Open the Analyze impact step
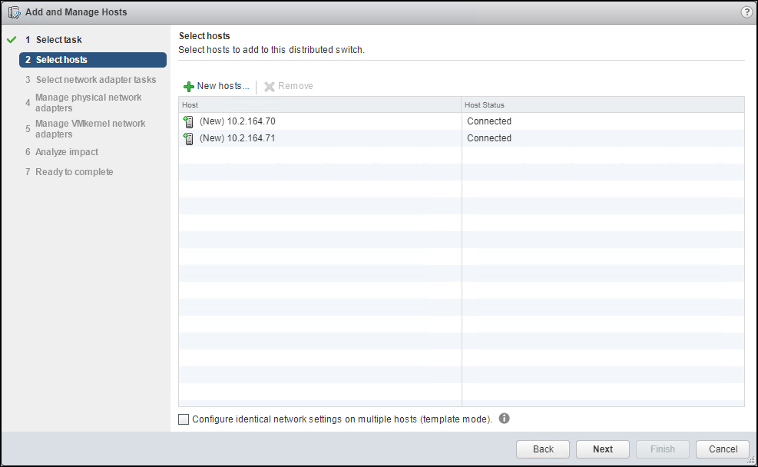 (x=66, y=151)
